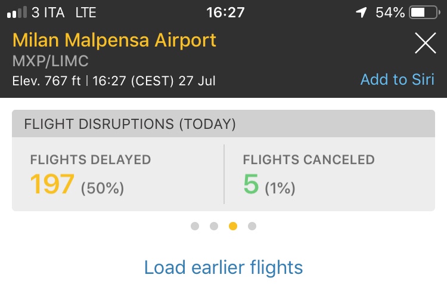This screenshot has width=447, height=284.
Task: Close the Milan Malpensa Airport panel
Action: 426,43
